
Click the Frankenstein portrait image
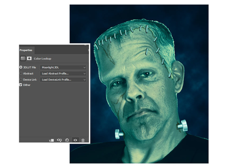point(139,84)
